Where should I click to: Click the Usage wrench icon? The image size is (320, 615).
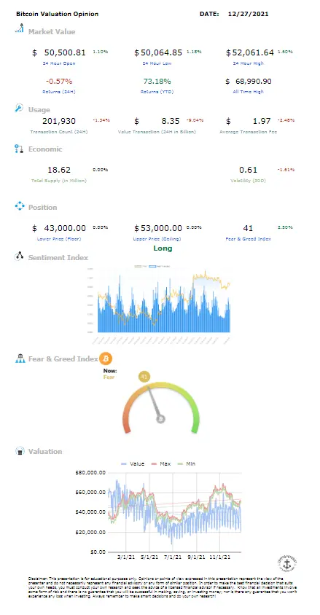[19, 109]
